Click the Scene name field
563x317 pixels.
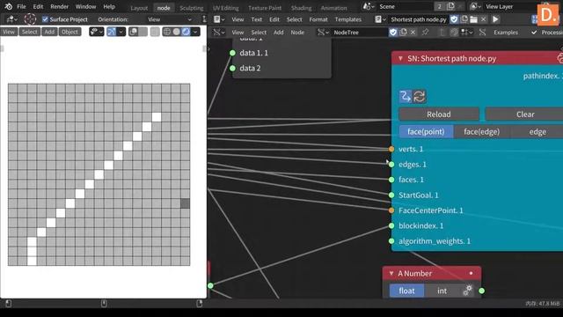(405, 6)
